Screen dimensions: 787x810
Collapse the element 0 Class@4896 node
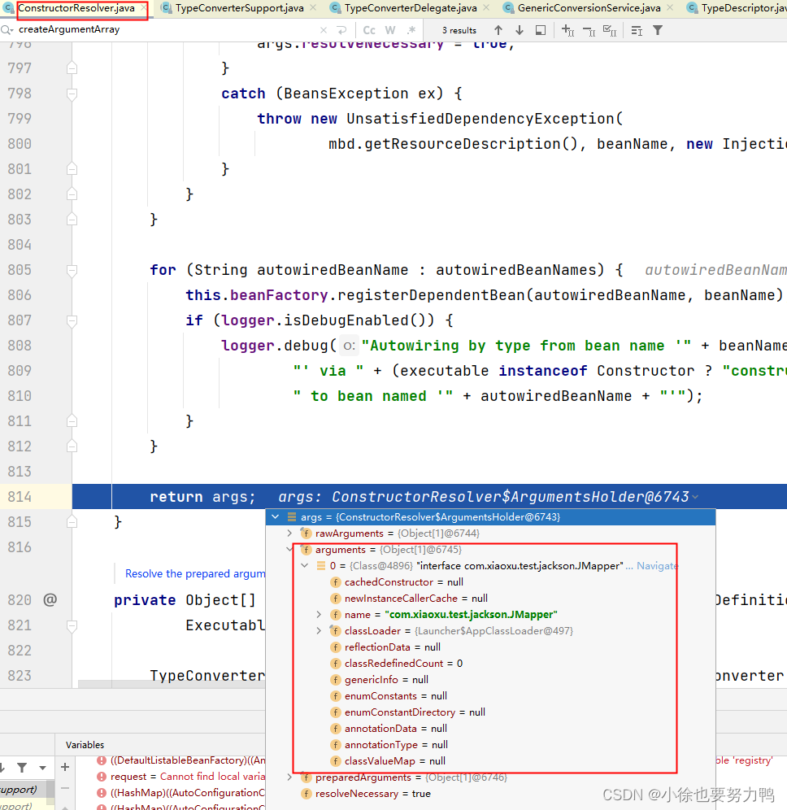click(x=305, y=566)
